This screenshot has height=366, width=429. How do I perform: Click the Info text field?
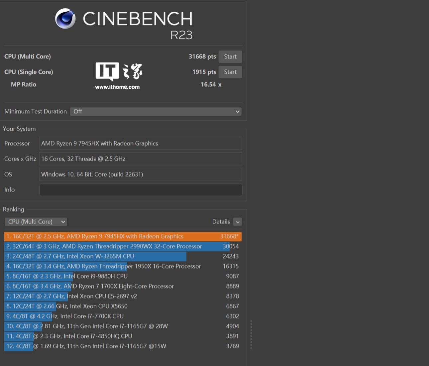(x=141, y=190)
